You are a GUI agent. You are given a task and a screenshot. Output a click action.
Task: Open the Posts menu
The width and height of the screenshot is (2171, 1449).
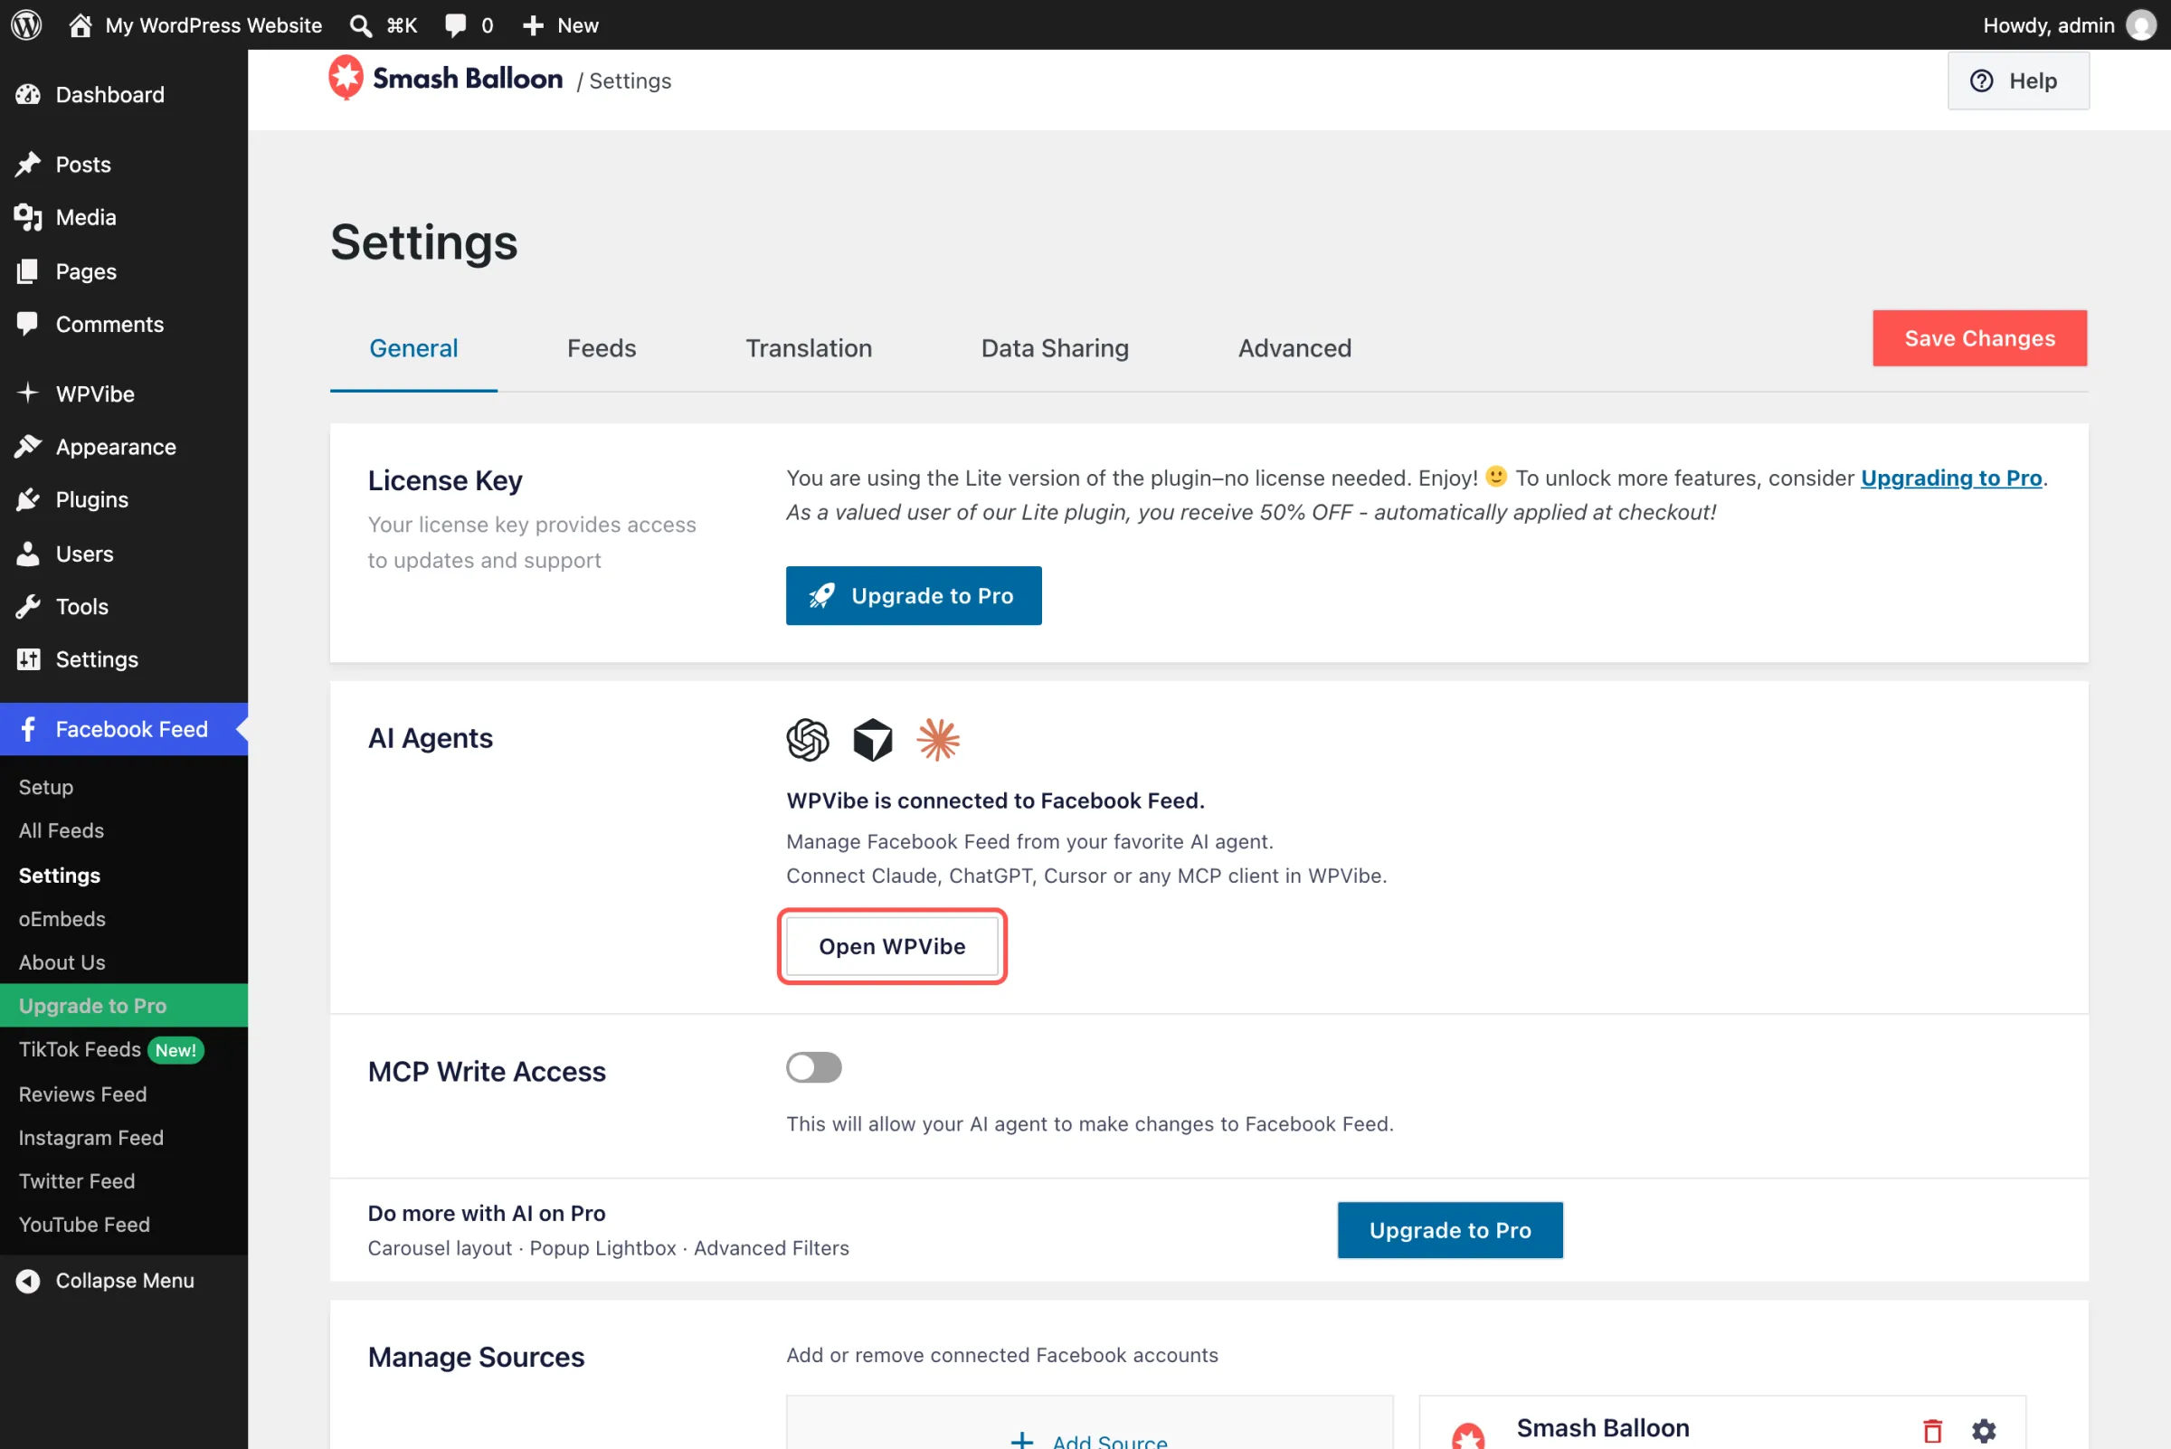pyautogui.click(x=124, y=165)
